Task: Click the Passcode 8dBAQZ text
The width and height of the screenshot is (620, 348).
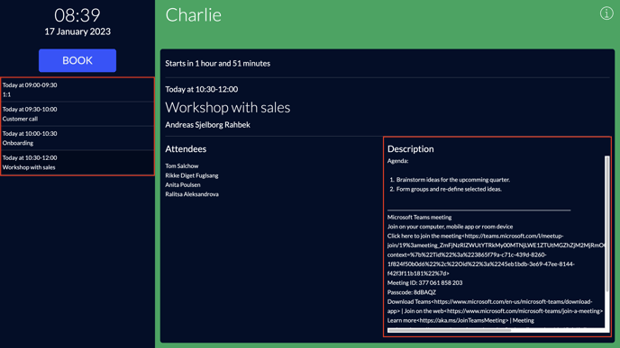Action: pos(412,292)
